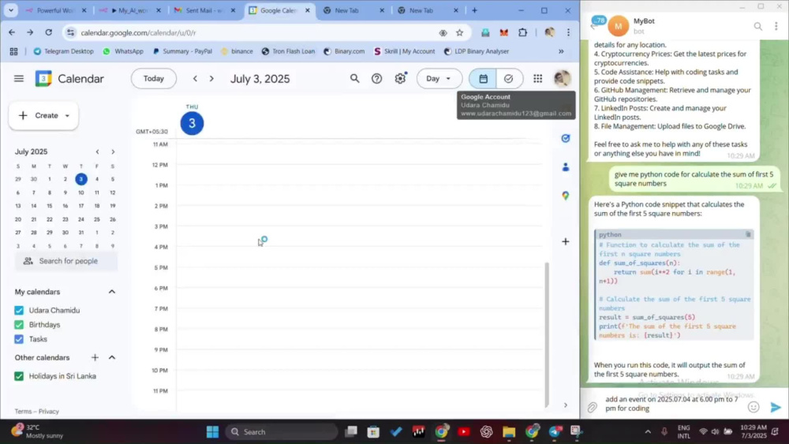Viewport: 789px width, 444px height.
Task: Toggle Holidays in Sri Lanka checkbox
Action: (x=19, y=376)
